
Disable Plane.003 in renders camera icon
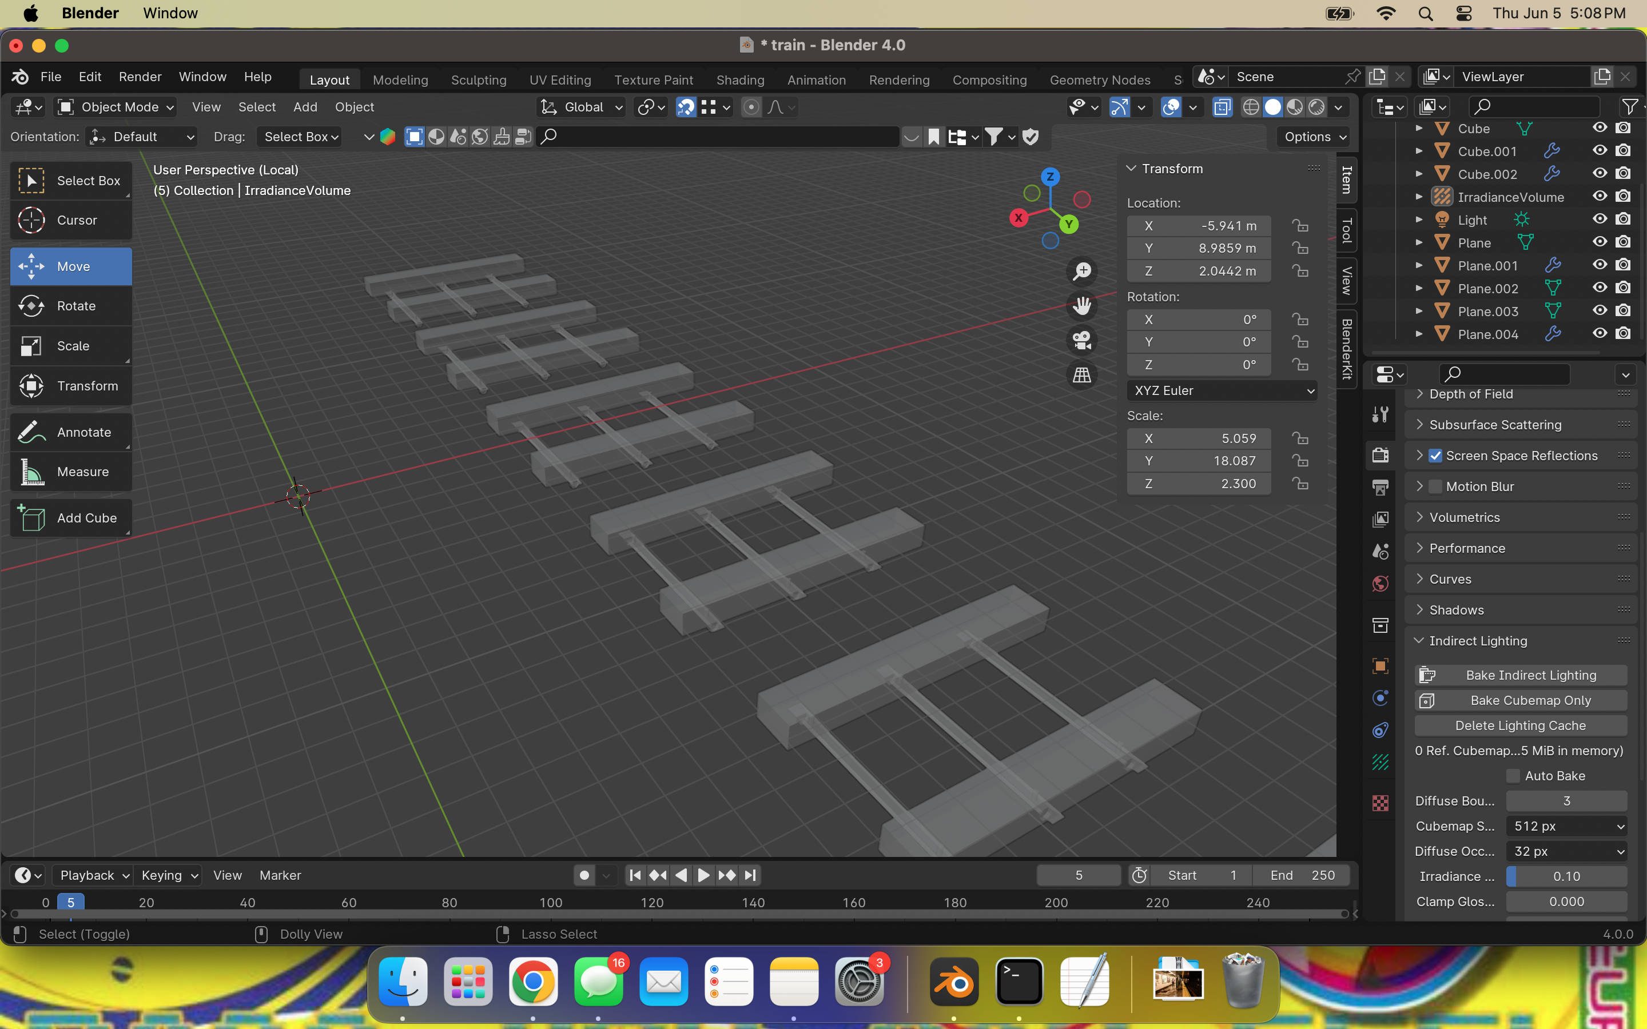point(1624,310)
